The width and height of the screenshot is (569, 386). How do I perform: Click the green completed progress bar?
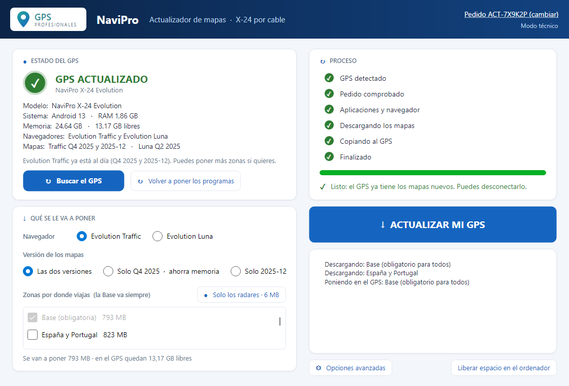[x=432, y=173]
